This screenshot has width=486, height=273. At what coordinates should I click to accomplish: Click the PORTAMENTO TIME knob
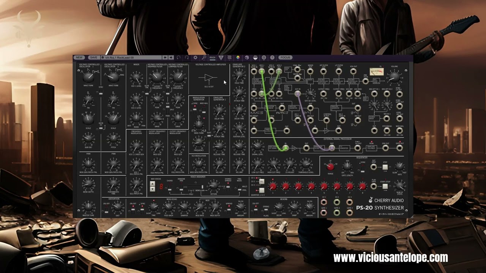tap(113, 184)
